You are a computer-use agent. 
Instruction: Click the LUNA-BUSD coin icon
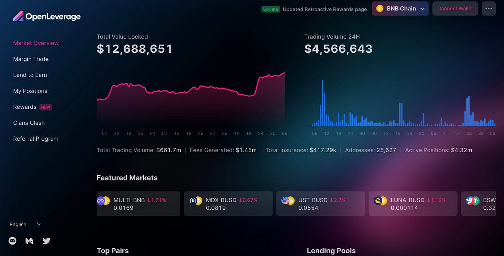point(381,200)
